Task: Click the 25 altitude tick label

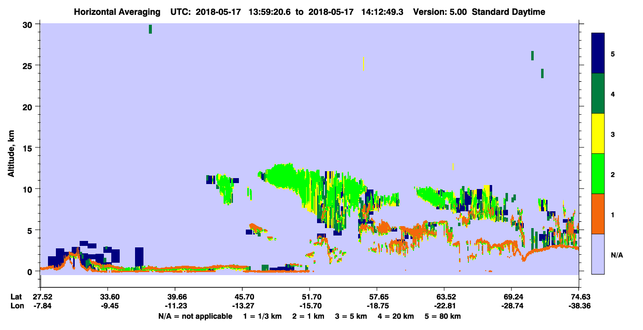Action: (x=28, y=66)
